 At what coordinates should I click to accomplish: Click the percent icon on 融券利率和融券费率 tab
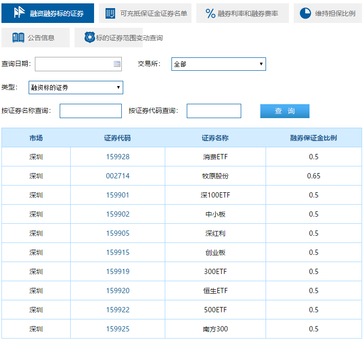coord(211,13)
